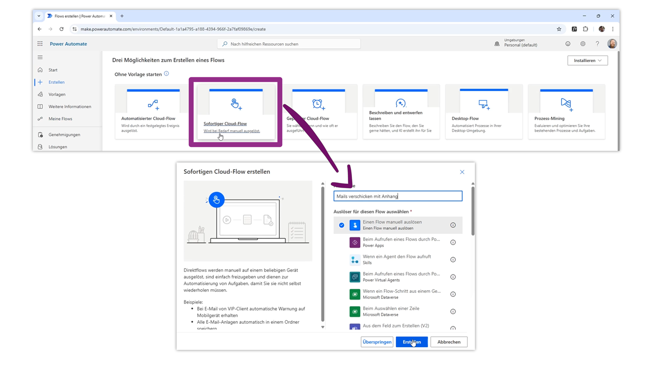This screenshot has width=652, height=366.
Task: Open the Umgebungen environment picker
Action: point(517,43)
